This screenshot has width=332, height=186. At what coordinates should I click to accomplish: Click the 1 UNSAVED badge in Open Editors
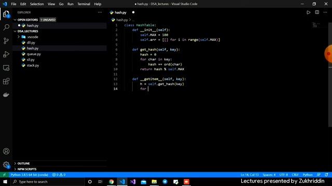coord(48,20)
